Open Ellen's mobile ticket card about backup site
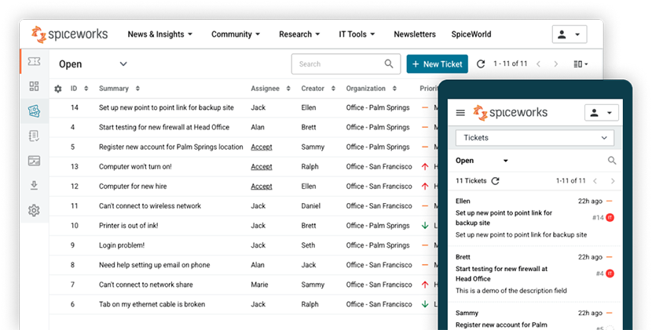 coord(535,219)
